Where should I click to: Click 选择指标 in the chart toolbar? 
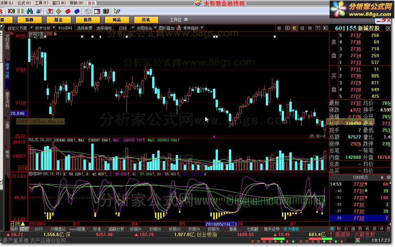pos(104,28)
